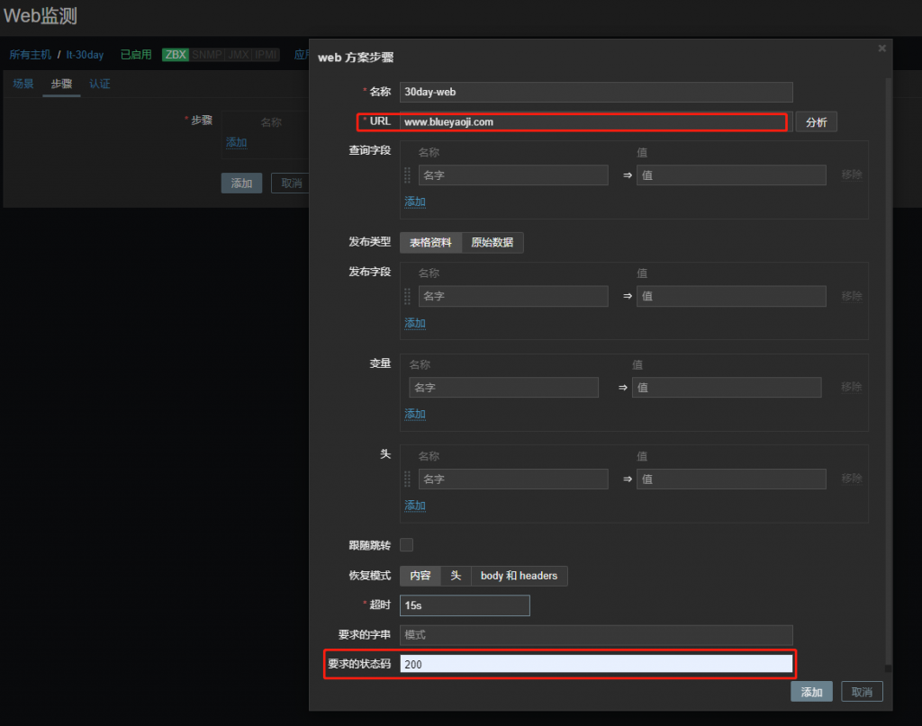This screenshot has width=922, height=726.
Task: Select the raw data post type
Action: click(493, 243)
